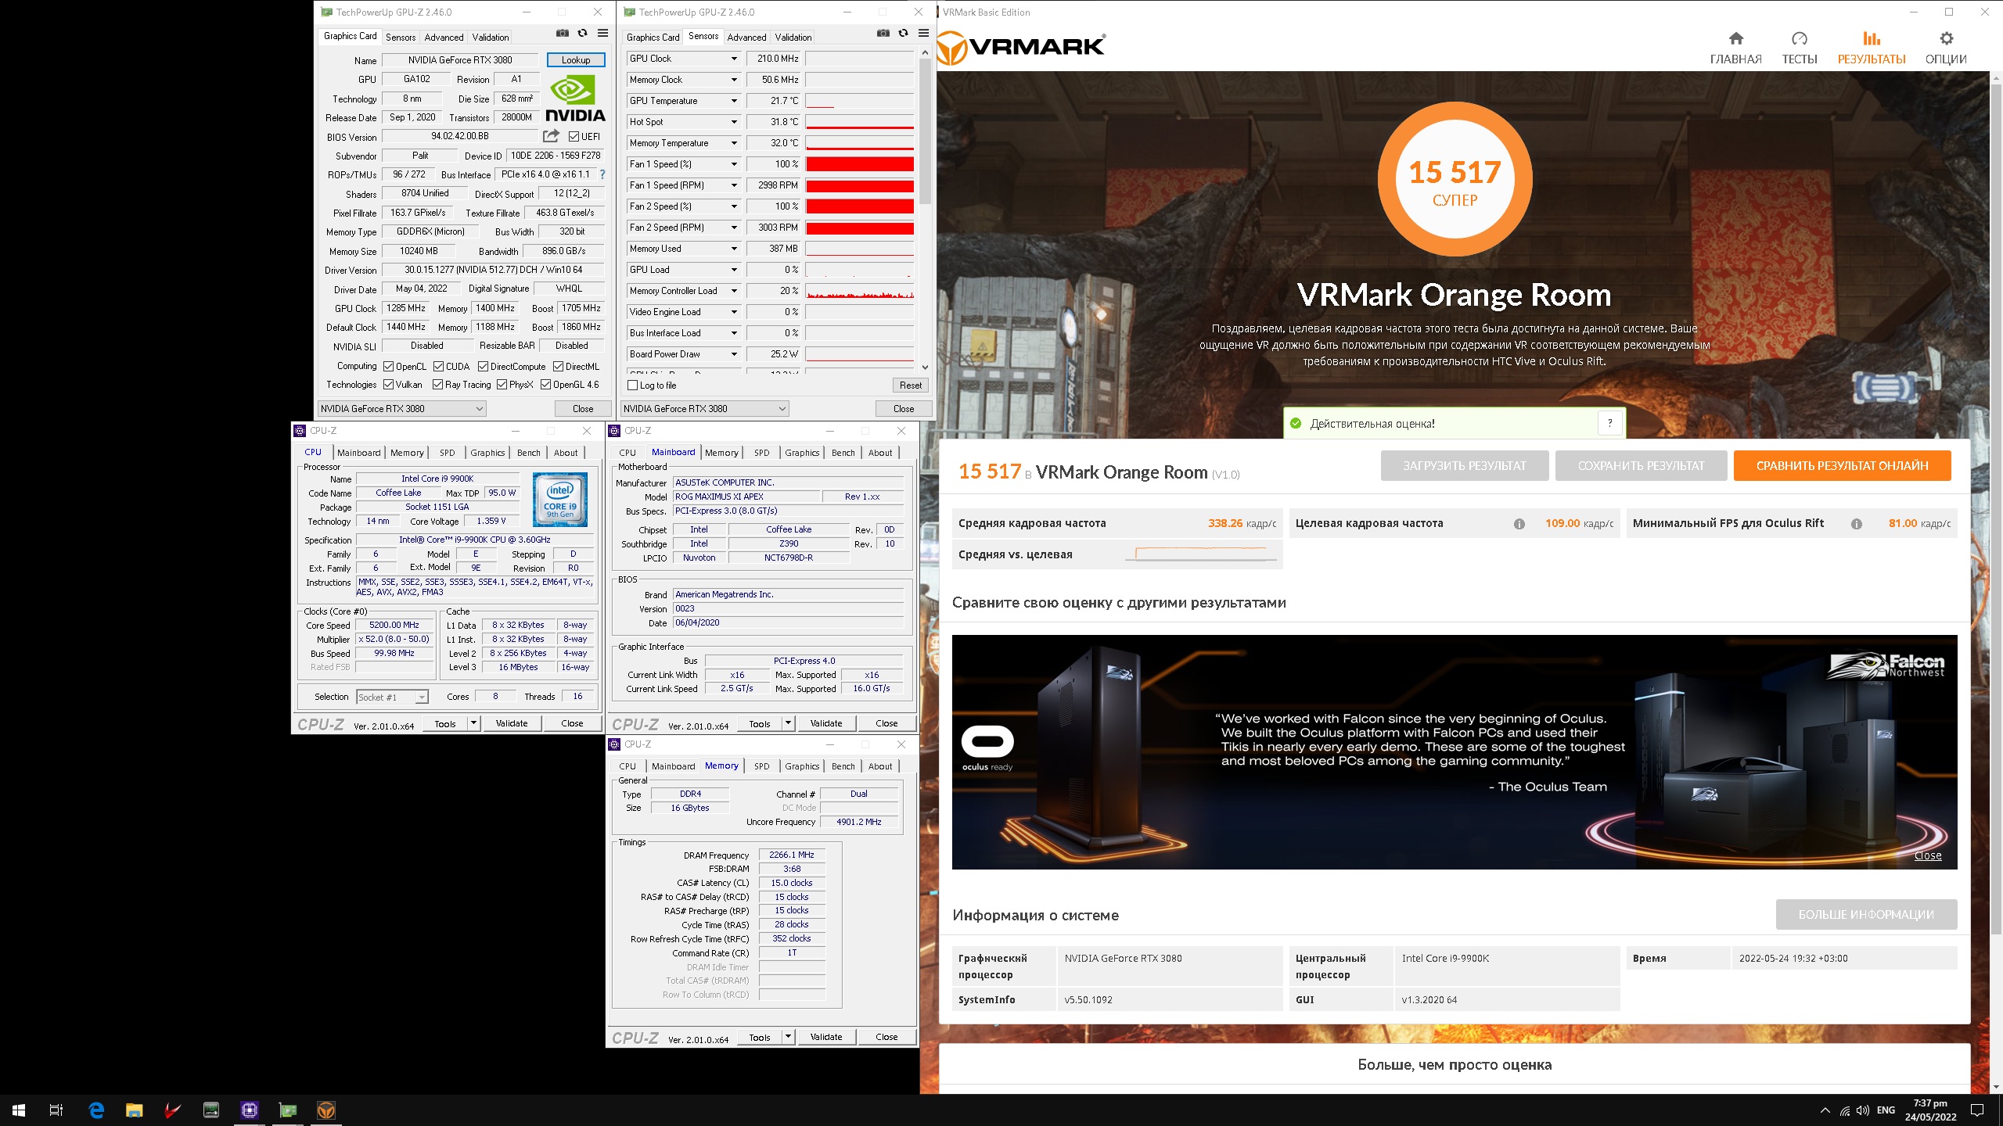
Task: Launch Microsoft Edge from taskbar
Action: 96,1110
